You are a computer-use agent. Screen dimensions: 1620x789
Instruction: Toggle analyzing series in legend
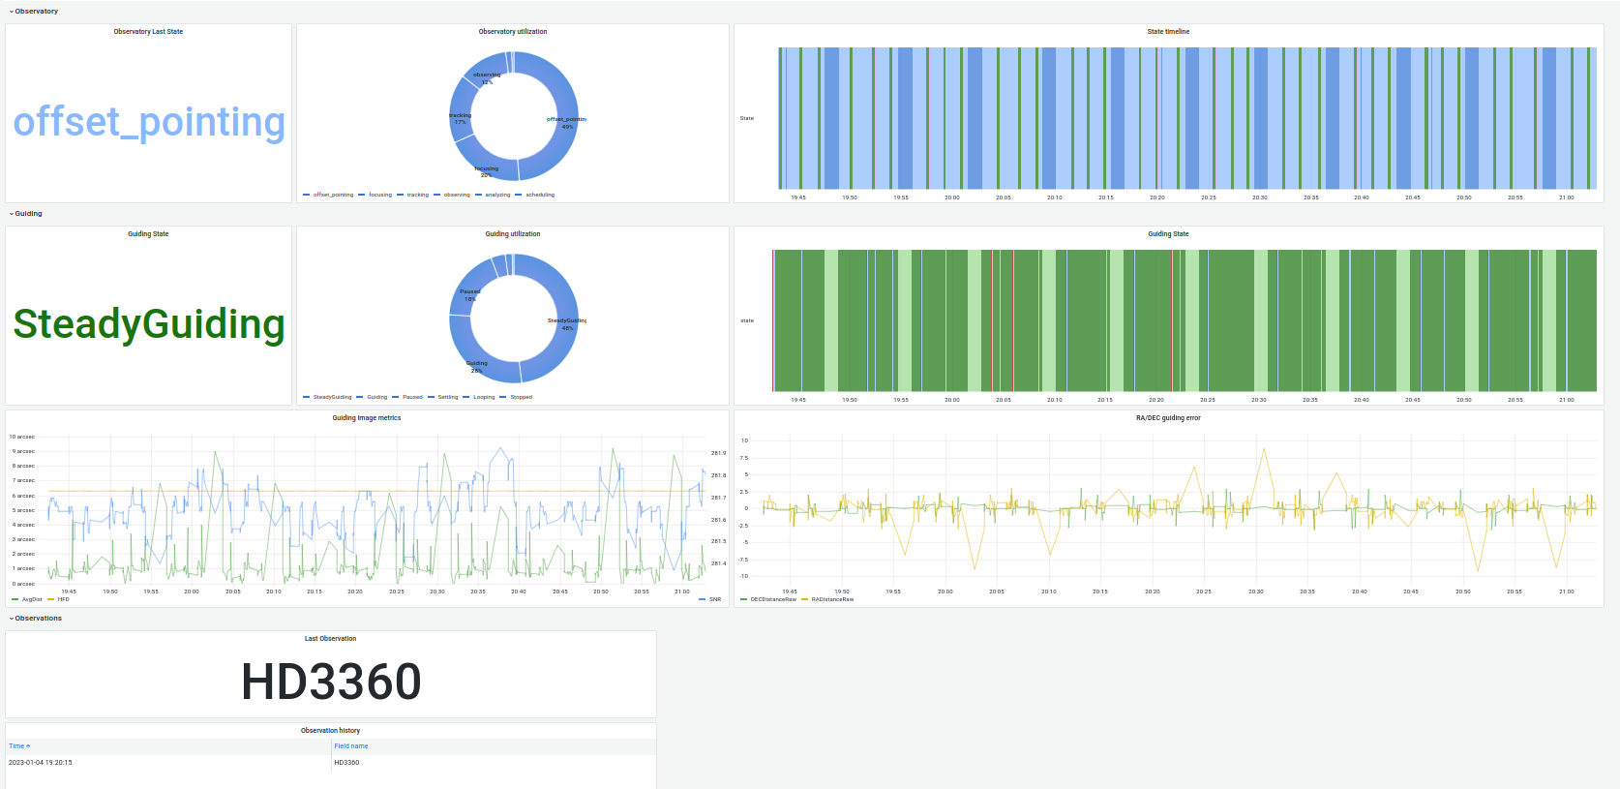coord(497,195)
